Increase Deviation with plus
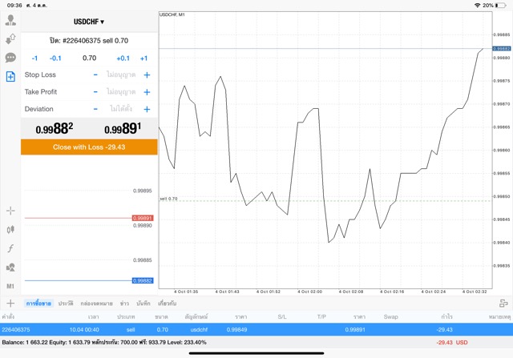The image size is (513, 358). (147, 109)
